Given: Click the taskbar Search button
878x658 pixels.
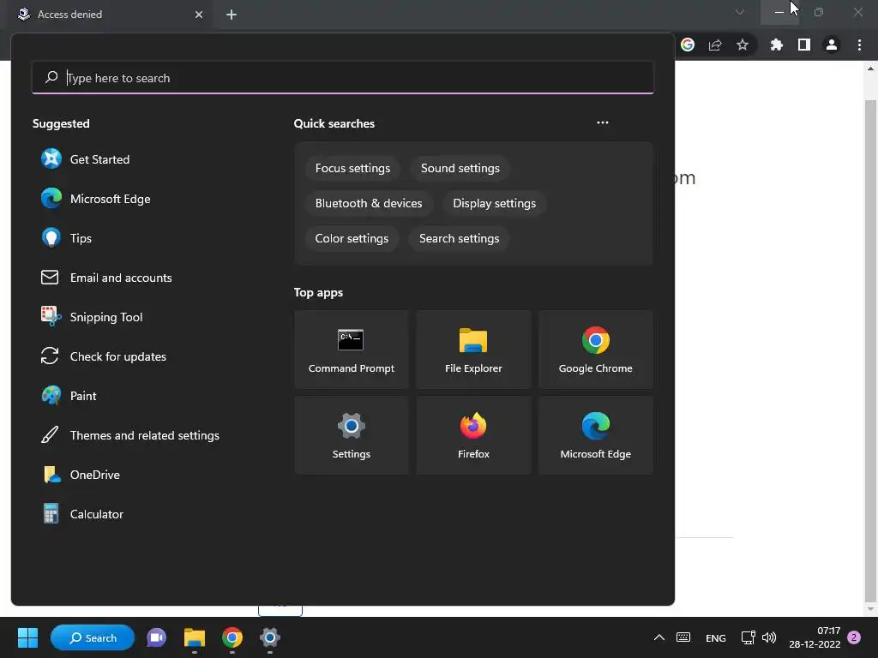Looking at the screenshot, I should pyautogui.click(x=93, y=637).
